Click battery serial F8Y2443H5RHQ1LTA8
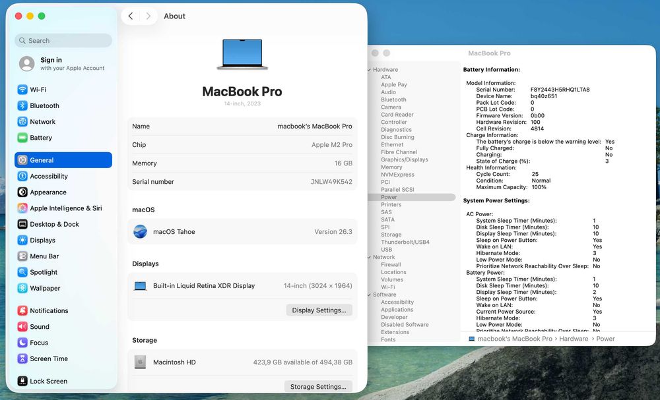This screenshot has height=400, width=660. pos(560,90)
